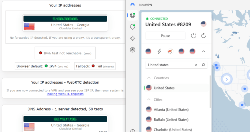Click the IPv6 test not reachable status
This screenshot has width=250, height=132.
click(65, 53)
